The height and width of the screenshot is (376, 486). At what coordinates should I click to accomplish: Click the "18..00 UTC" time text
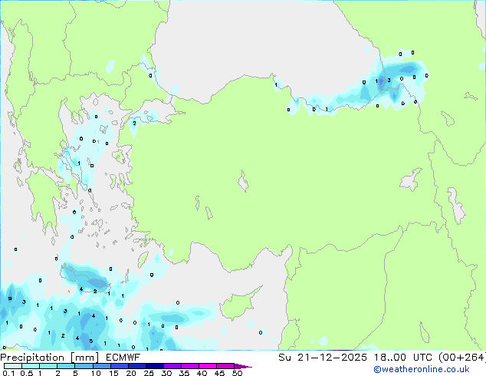[403, 358]
